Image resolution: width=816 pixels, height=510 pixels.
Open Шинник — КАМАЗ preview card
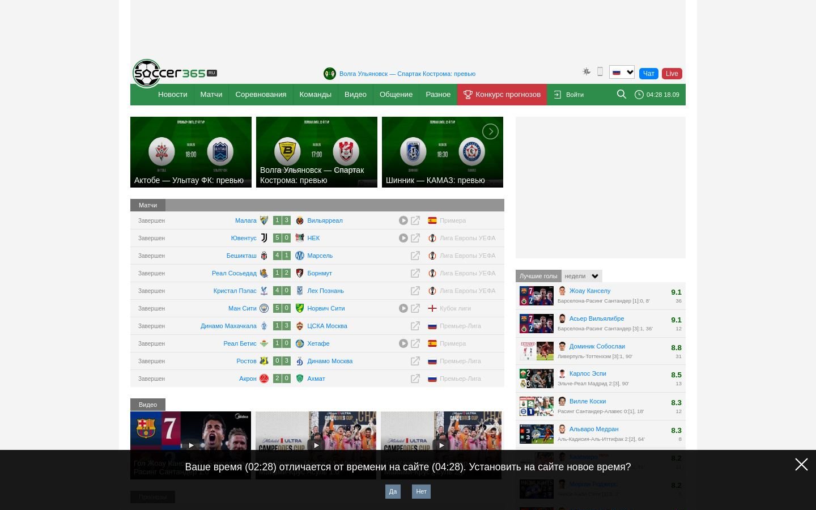443,152
